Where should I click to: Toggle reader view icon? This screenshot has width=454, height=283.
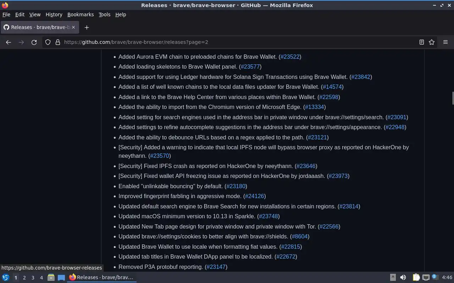[x=421, y=42]
